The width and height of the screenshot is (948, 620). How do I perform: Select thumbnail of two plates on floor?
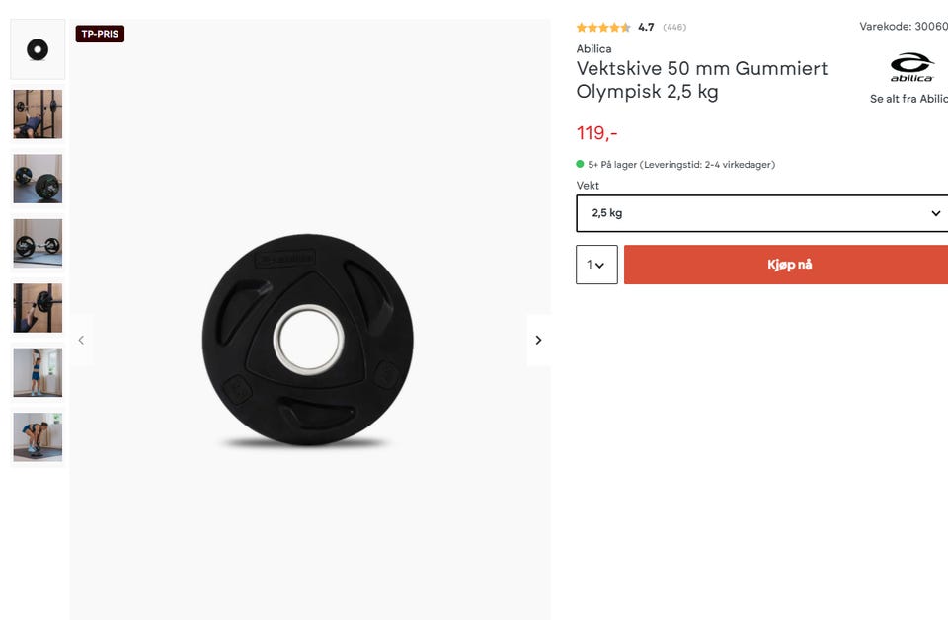[x=38, y=179]
